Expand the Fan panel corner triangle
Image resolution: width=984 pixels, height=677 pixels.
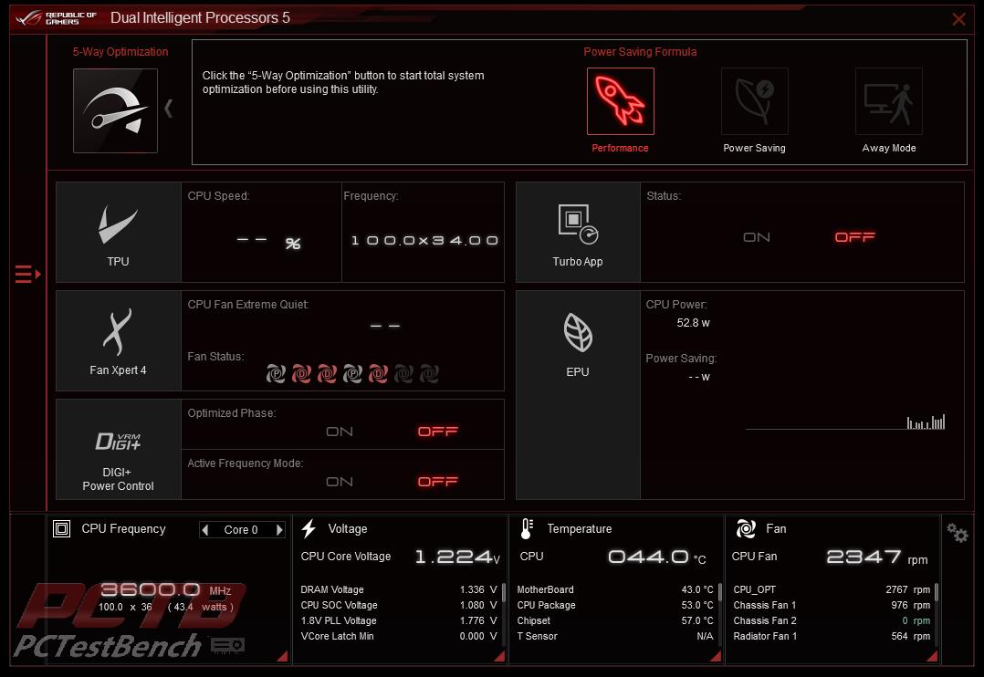tap(932, 656)
